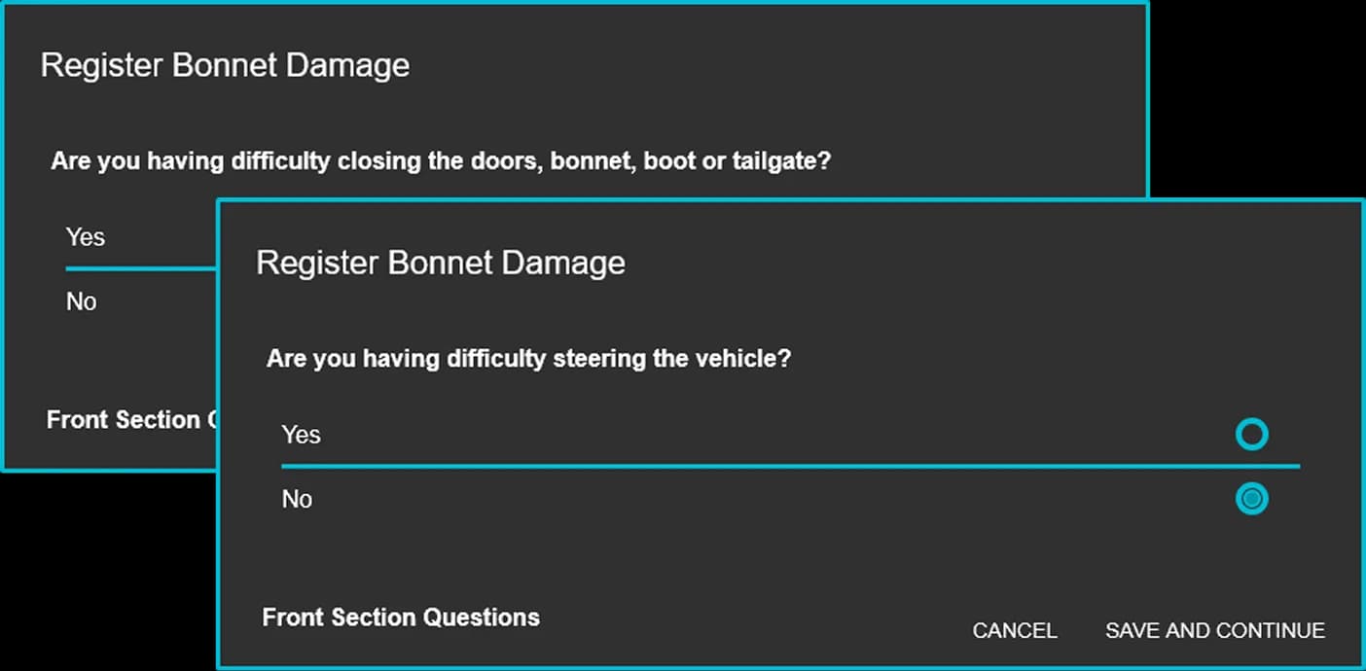Click the No label under the steering question
1366x671 pixels.
297,499
